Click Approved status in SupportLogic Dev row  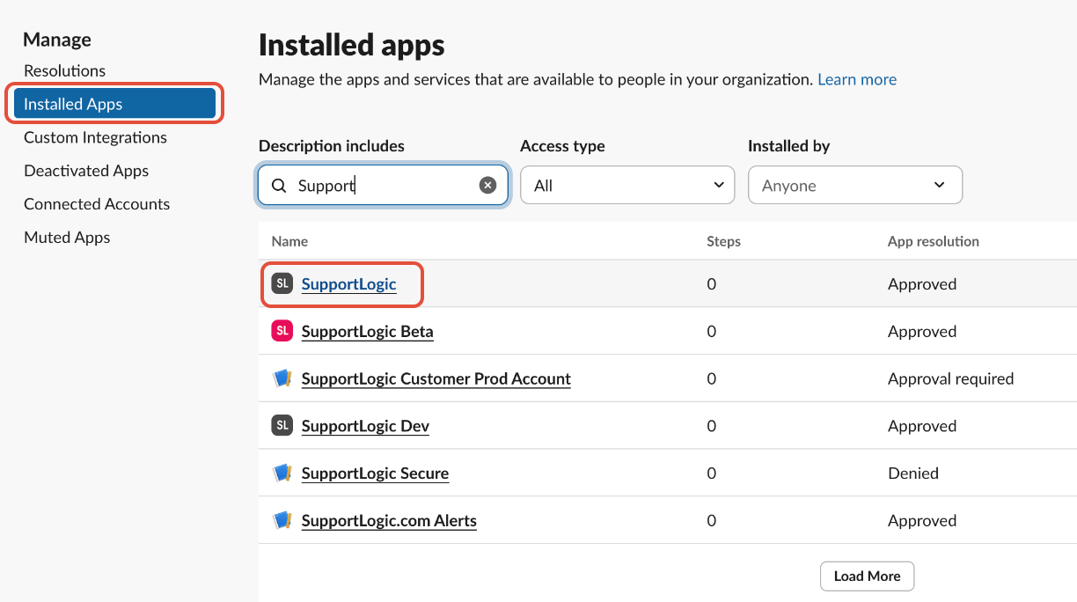[922, 426]
